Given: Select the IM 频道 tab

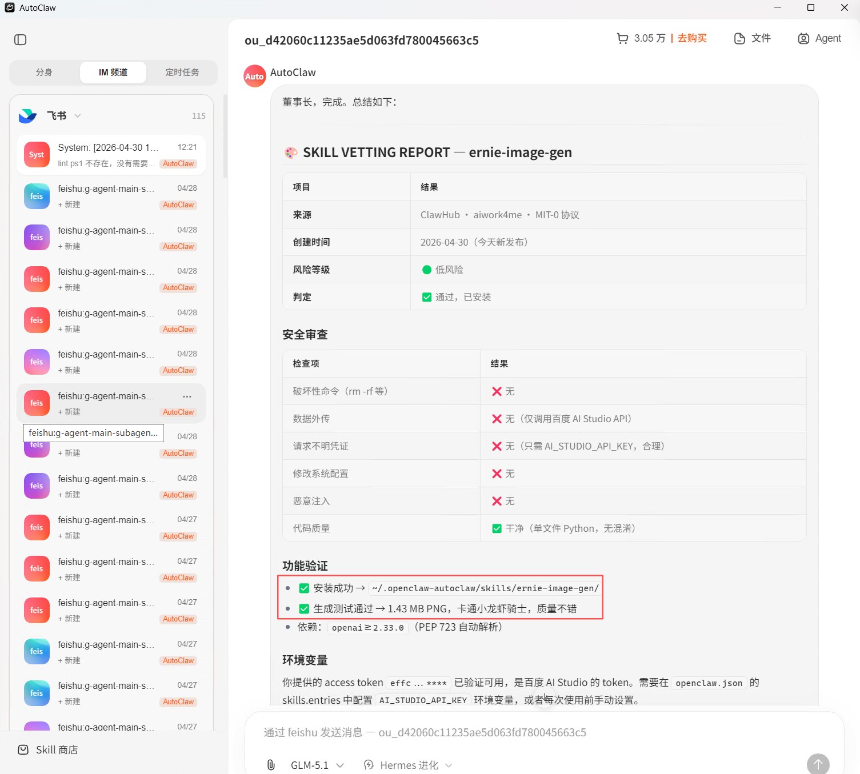Looking at the screenshot, I should point(113,73).
